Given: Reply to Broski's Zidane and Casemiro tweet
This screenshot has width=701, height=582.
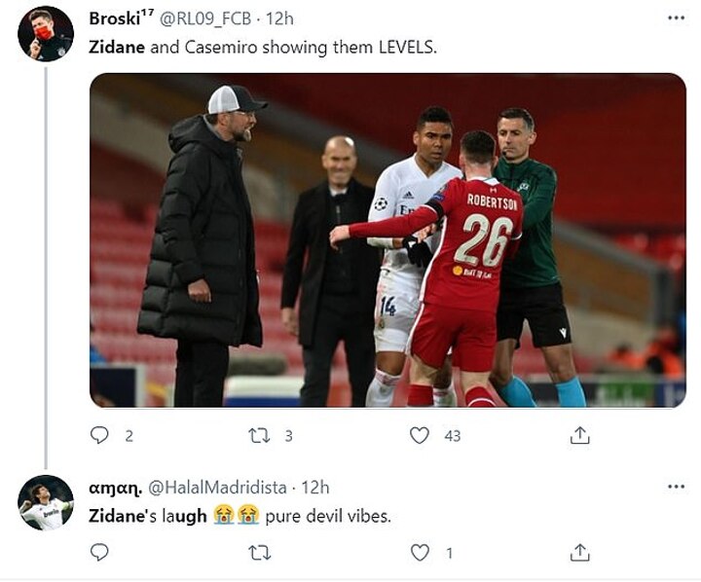Looking at the screenshot, I should [x=99, y=435].
